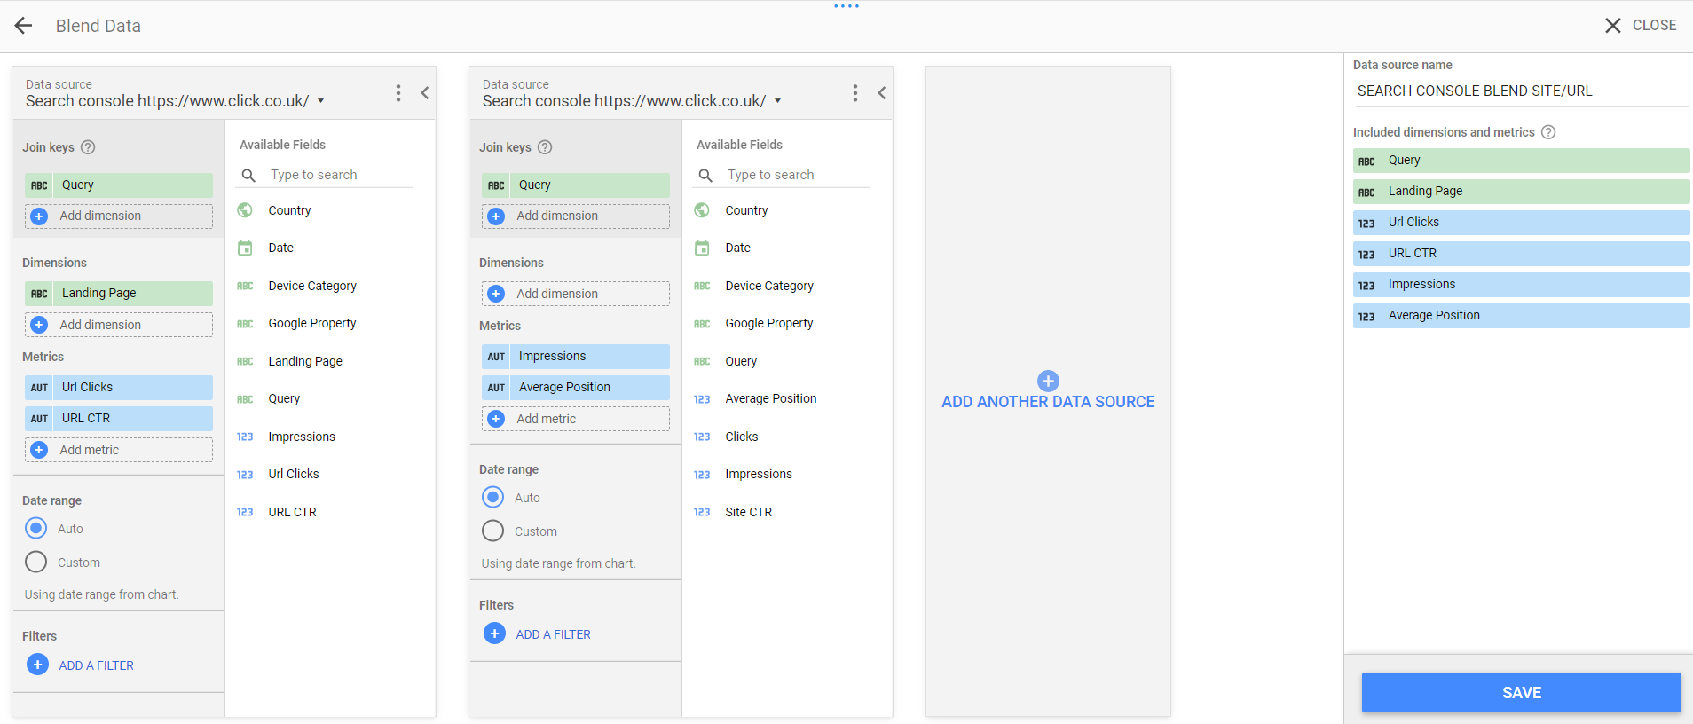Go back using the arrow beside Blend Data

click(24, 26)
